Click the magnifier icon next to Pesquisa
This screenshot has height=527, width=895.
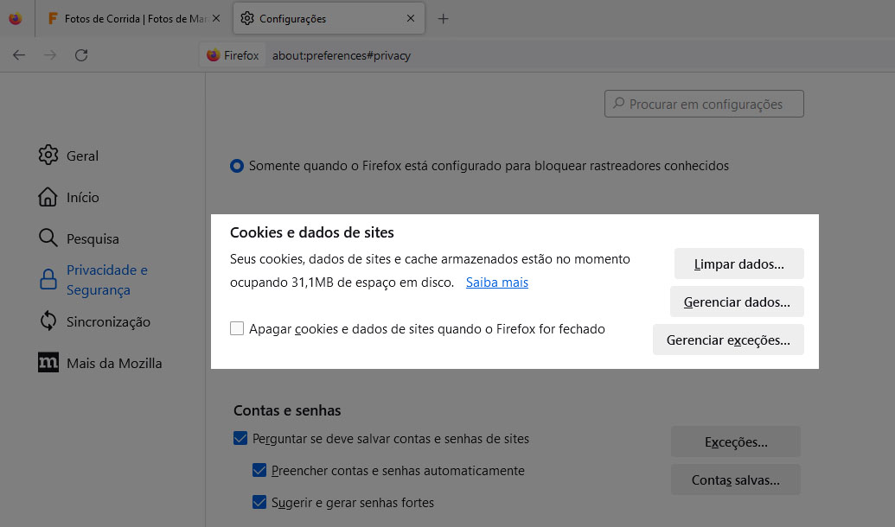(x=48, y=238)
